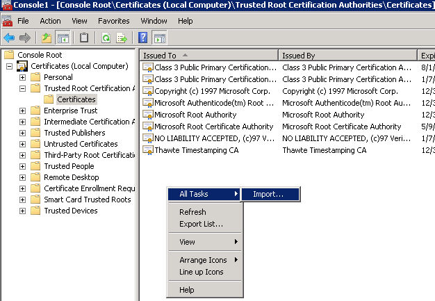Click certificate icon of Thawte Timestamping CA
This screenshot has height=301, width=435.
[148, 150]
